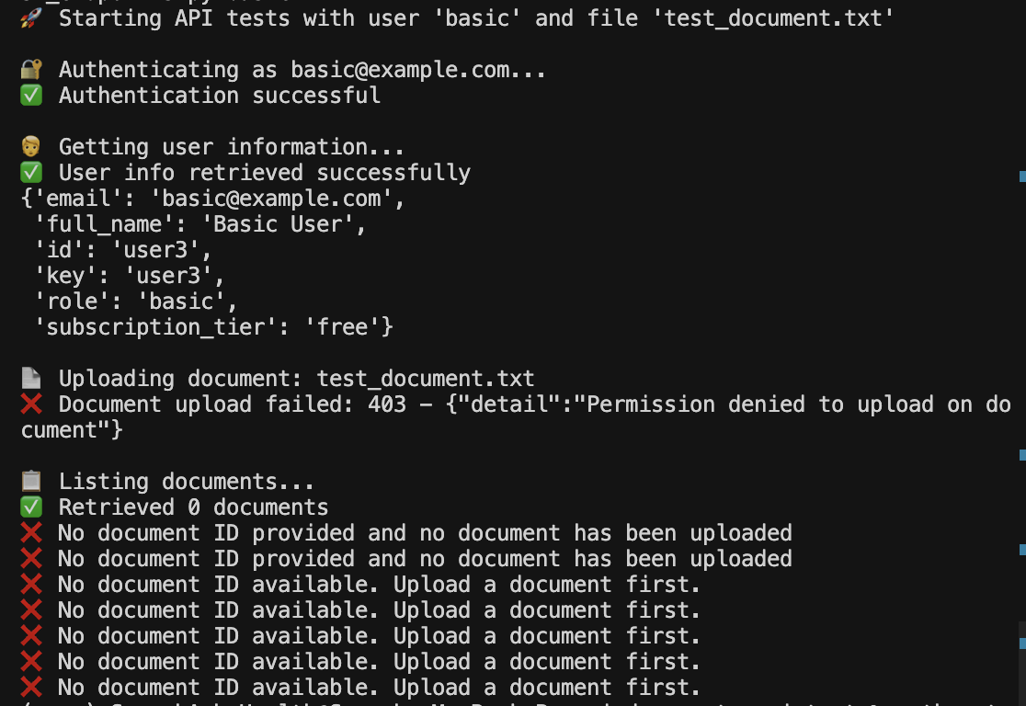Click the last red X before 'Upload a document first'
The image size is (1026, 706).
30,687
